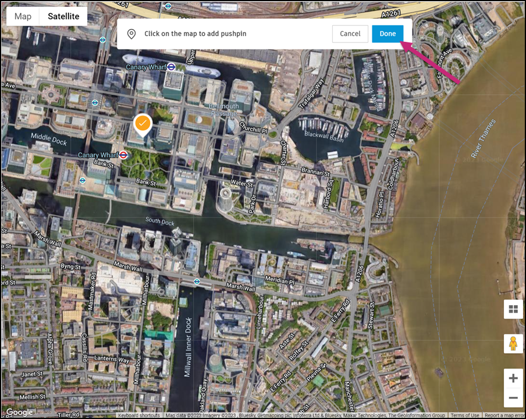Click the Google logo
Screen dimensions: 526x419
point(19,412)
